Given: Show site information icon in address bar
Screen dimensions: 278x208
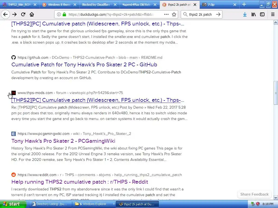Looking at the screenshot, I should [59, 14].
